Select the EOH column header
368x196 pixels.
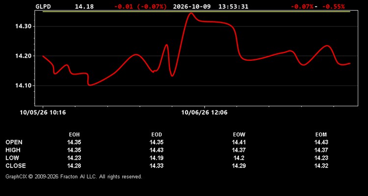point(74,135)
